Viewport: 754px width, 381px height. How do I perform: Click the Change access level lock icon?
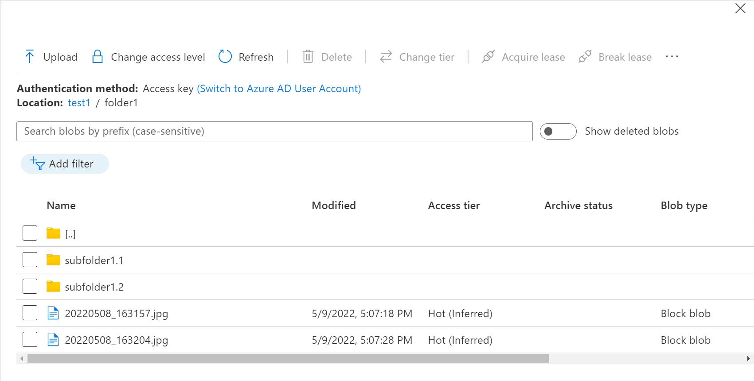pos(98,57)
